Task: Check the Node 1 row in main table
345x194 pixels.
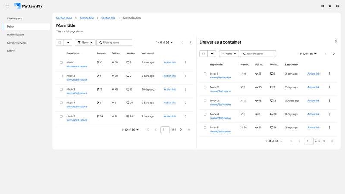Action: click(61, 63)
